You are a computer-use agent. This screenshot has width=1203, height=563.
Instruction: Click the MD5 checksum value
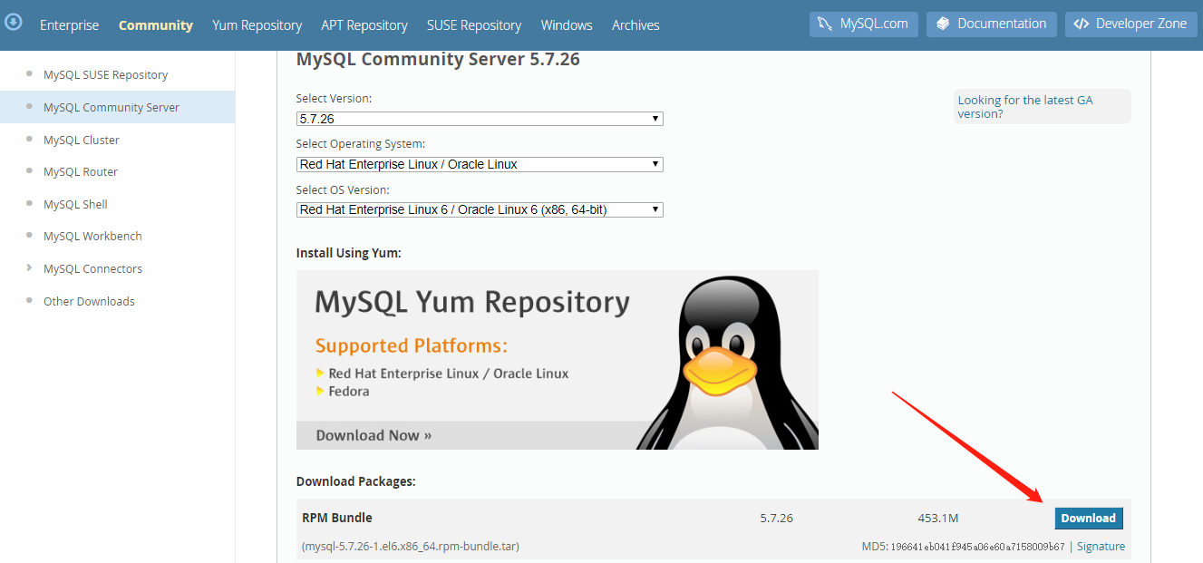click(x=977, y=547)
